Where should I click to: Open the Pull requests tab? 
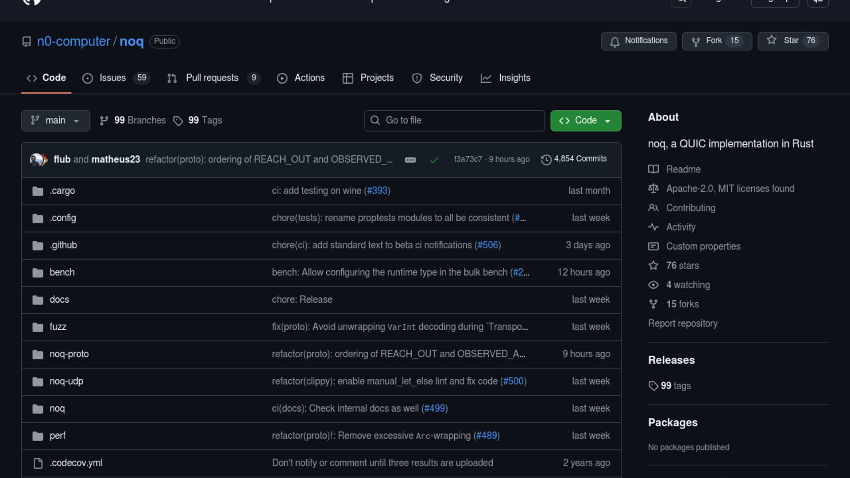(x=212, y=78)
